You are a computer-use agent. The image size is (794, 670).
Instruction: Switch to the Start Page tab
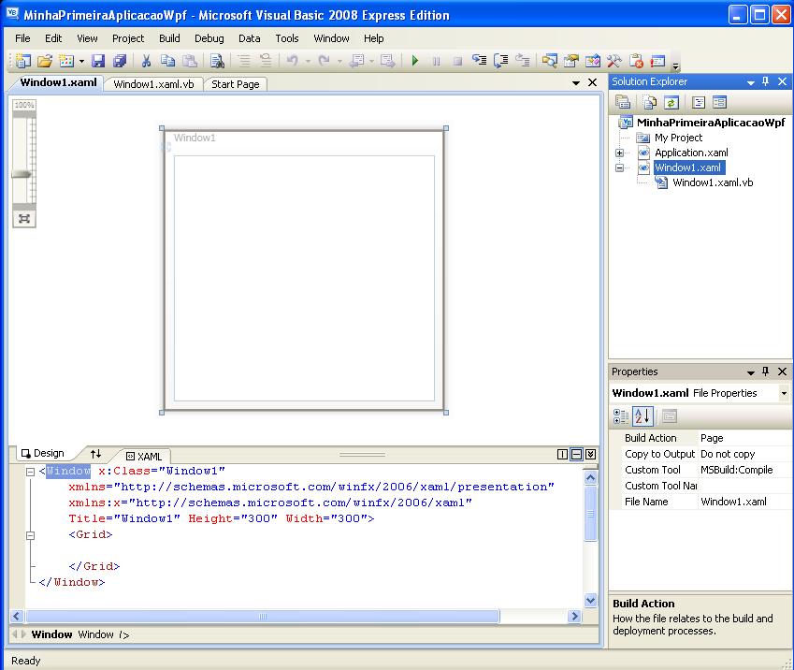click(x=236, y=84)
